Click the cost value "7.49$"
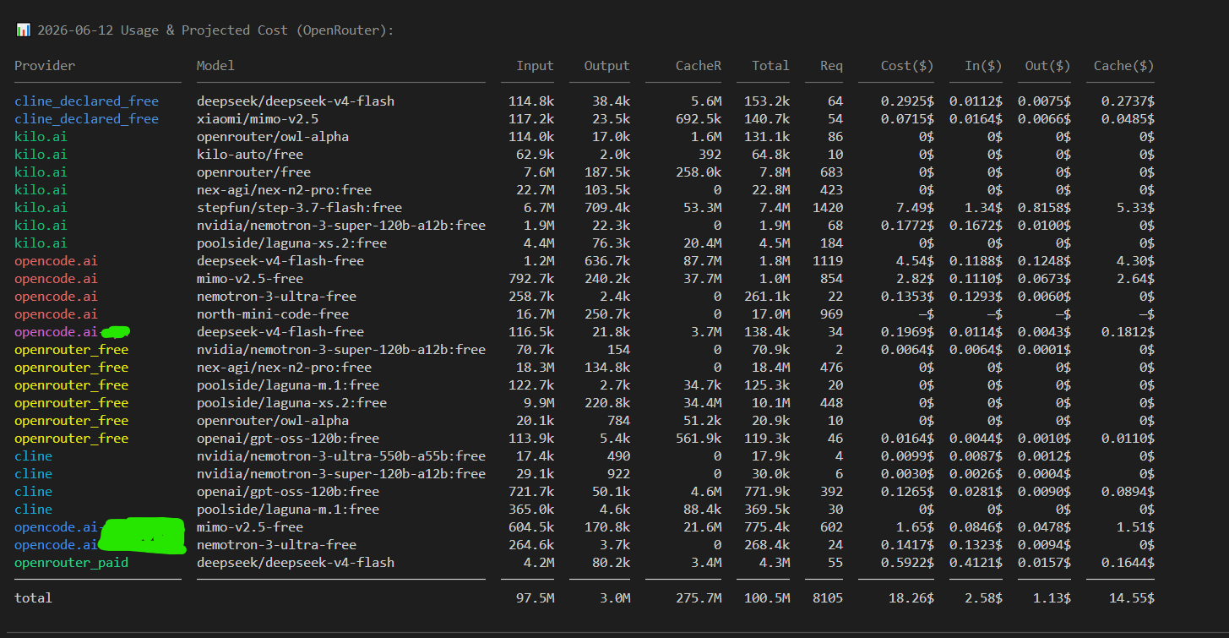This screenshot has width=1229, height=638. [915, 208]
